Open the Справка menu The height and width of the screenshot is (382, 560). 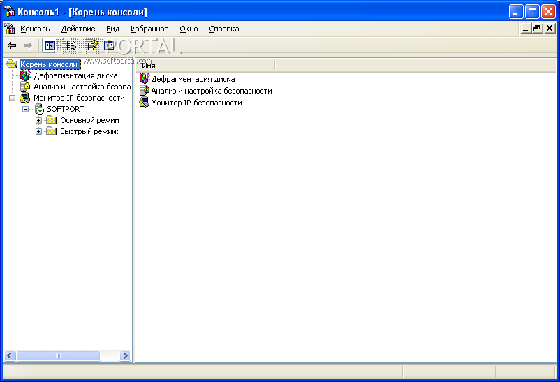[224, 29]
